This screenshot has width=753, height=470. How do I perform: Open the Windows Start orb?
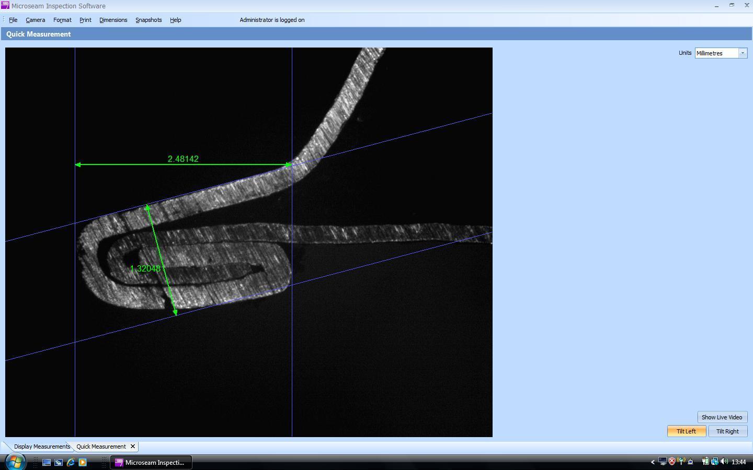[15, 462]
